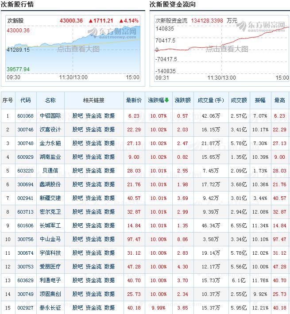
Task: Click the 成交额 column header
Action: click(239, 100)
